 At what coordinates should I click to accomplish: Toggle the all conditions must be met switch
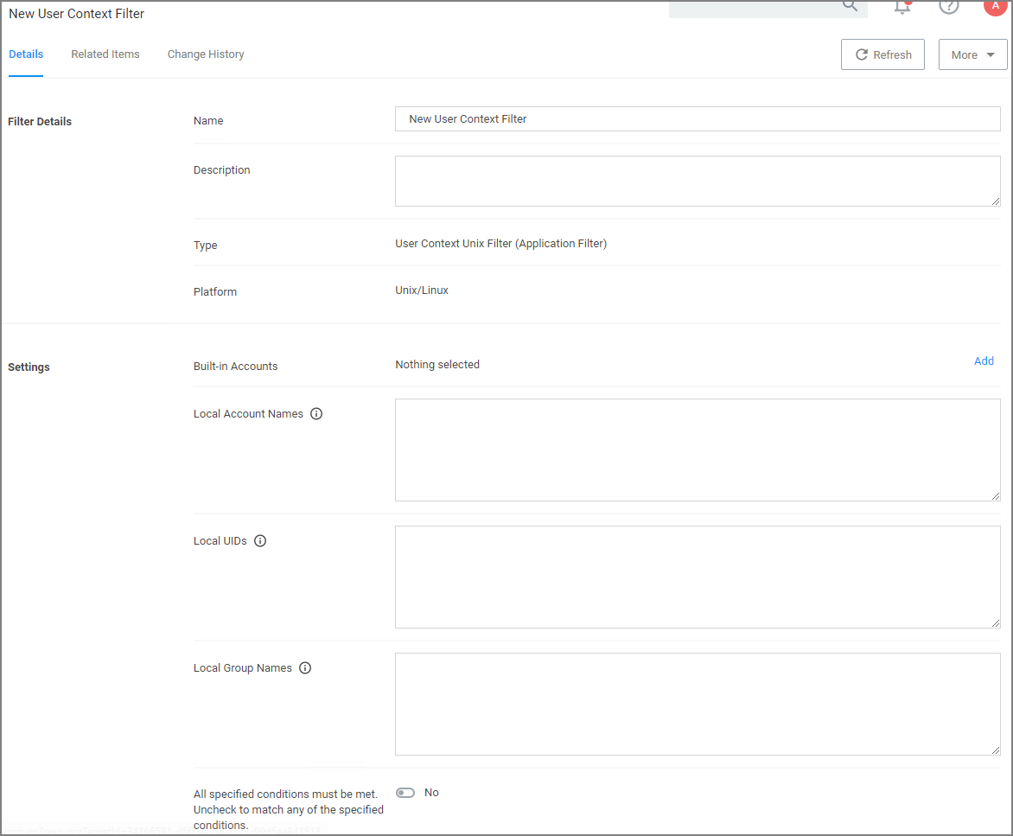pos(405,793)
